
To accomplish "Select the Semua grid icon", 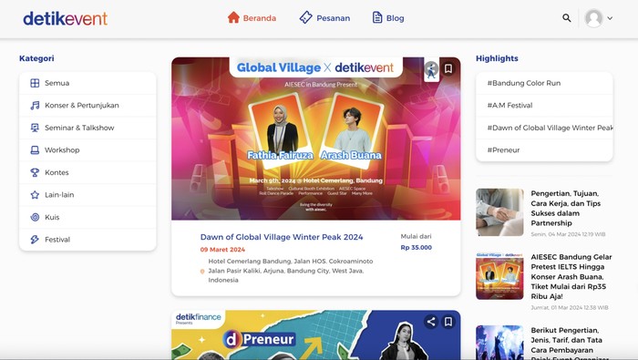I will [x=35, y=83].
